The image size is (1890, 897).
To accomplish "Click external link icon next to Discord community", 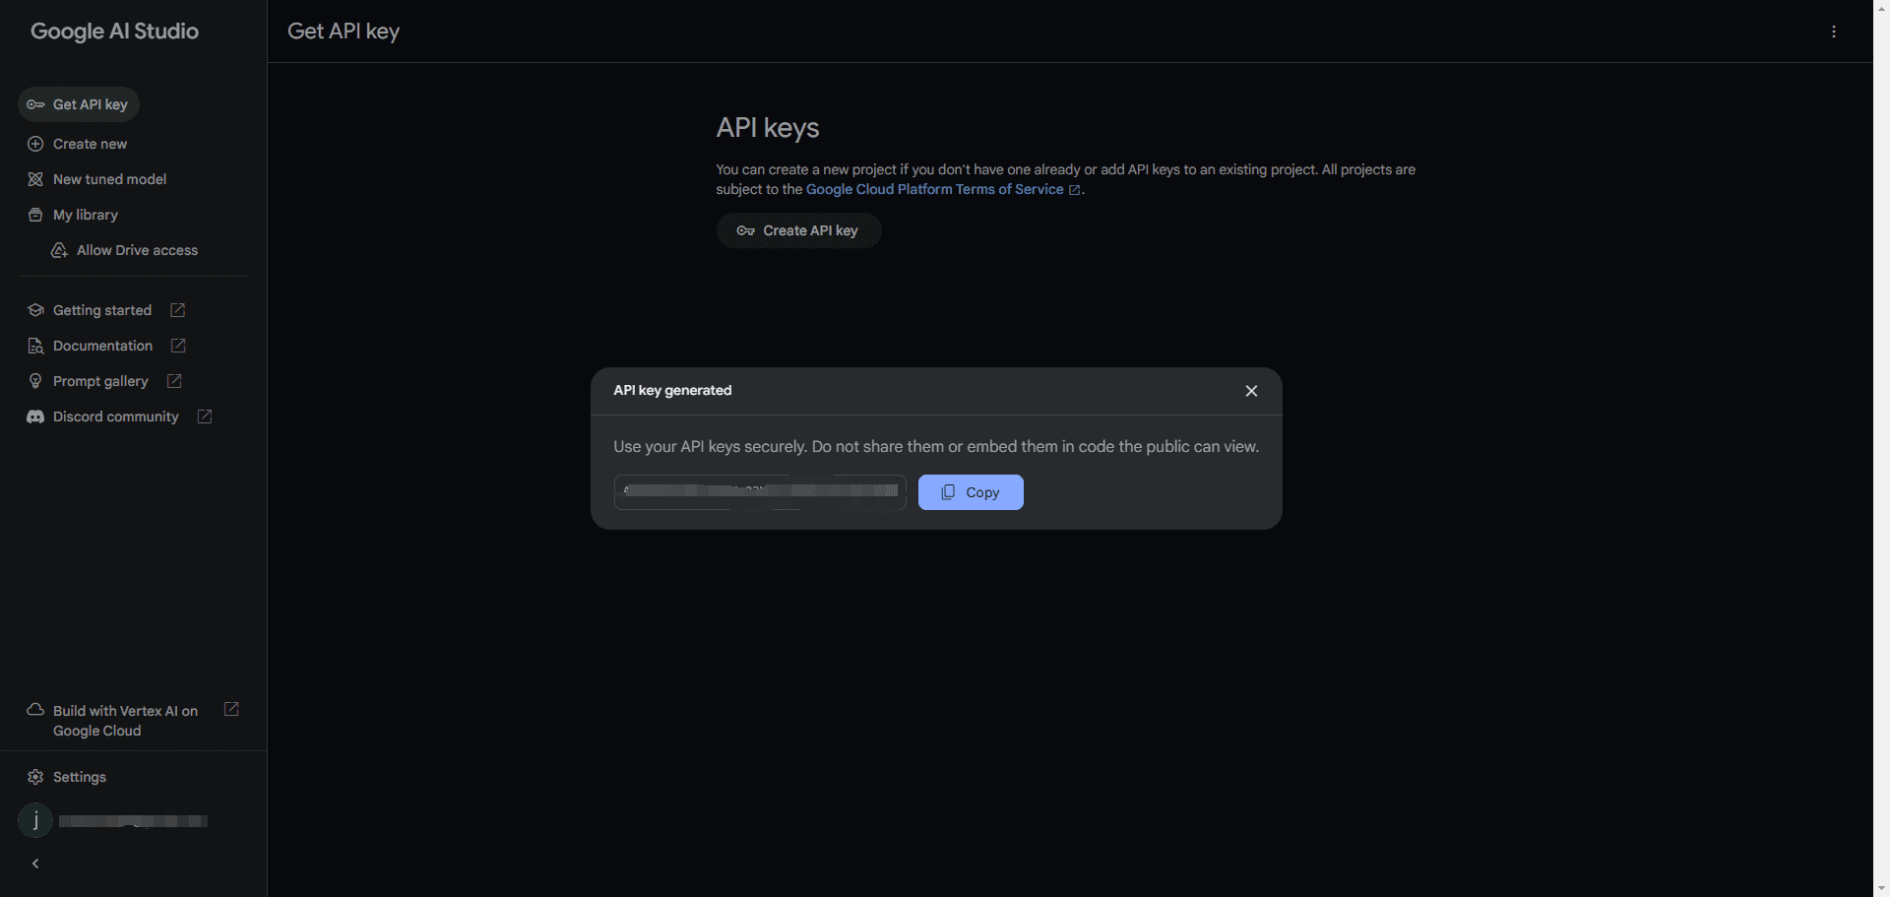I will [x=205, y=416].
